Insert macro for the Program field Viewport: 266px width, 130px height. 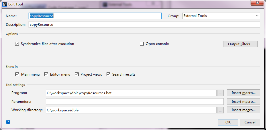243,93
